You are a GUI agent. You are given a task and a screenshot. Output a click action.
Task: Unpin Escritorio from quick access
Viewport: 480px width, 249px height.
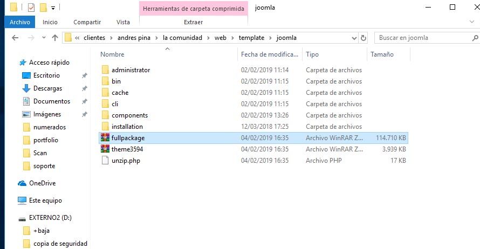[85, 75]
